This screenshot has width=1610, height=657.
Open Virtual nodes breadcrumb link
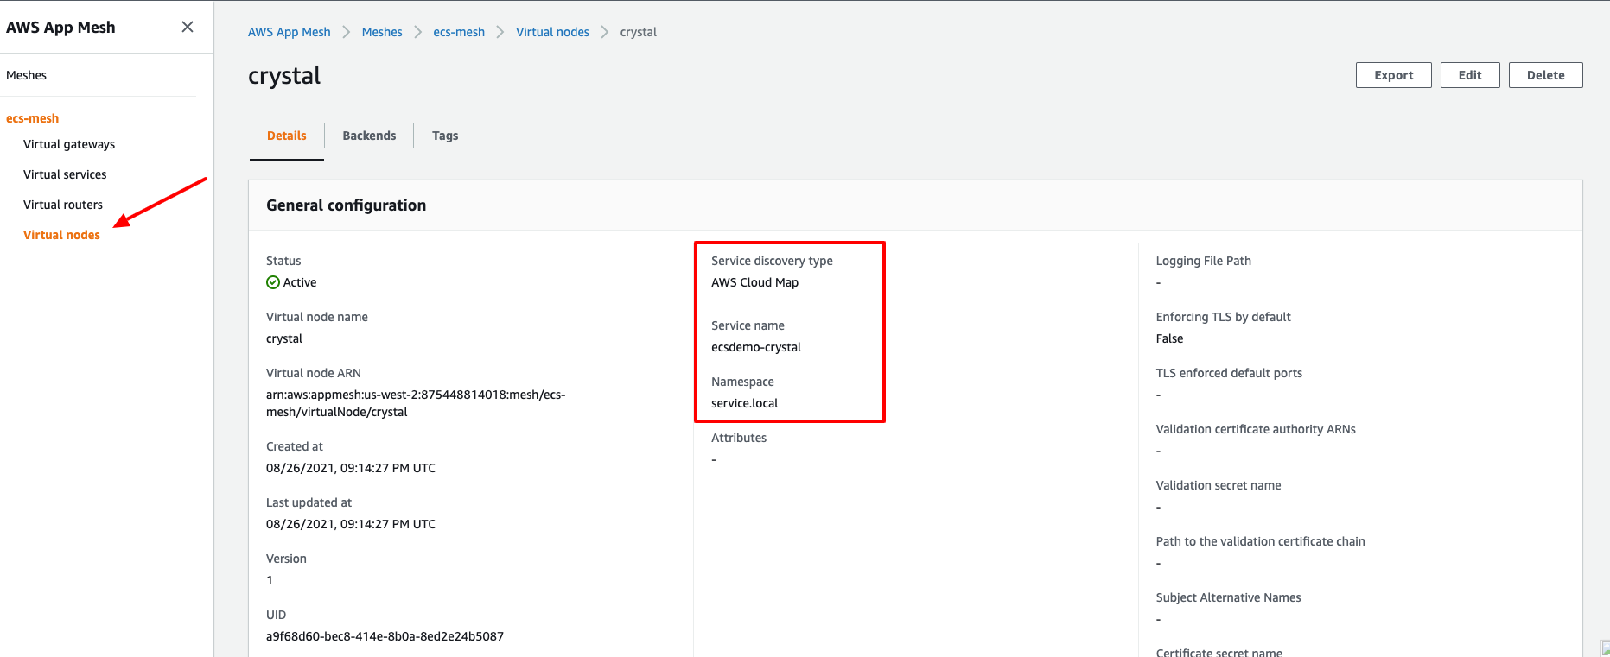click(x=552, y=32)
